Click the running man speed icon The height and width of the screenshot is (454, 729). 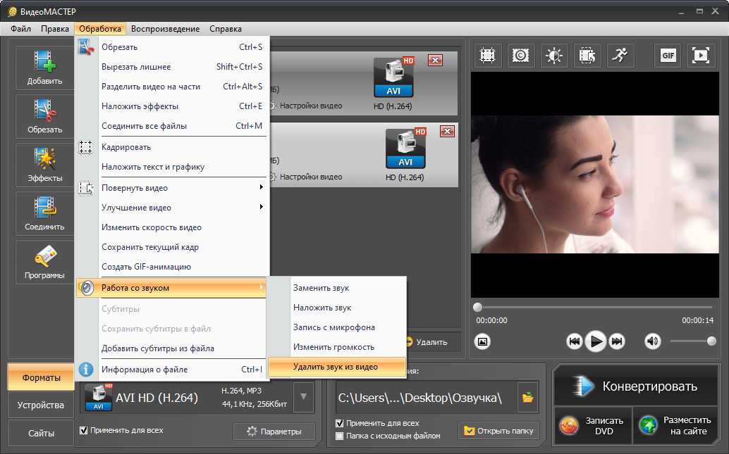[620, 56]
